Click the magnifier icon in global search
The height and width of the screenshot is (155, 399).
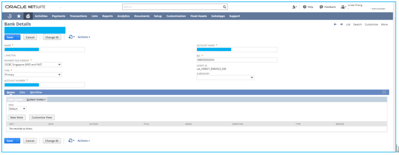coord(225,7)
